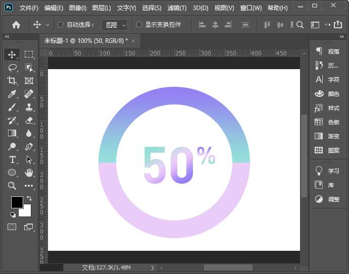Image resolution: width=349 pixels, height=274 pixels.
Task: Align right edges in options bar
Action: click(x=228, y=24)
